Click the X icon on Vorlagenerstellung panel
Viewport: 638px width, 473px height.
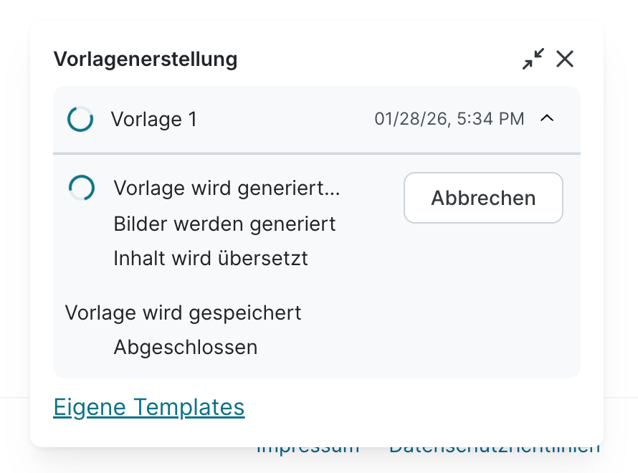click(565, 59)
